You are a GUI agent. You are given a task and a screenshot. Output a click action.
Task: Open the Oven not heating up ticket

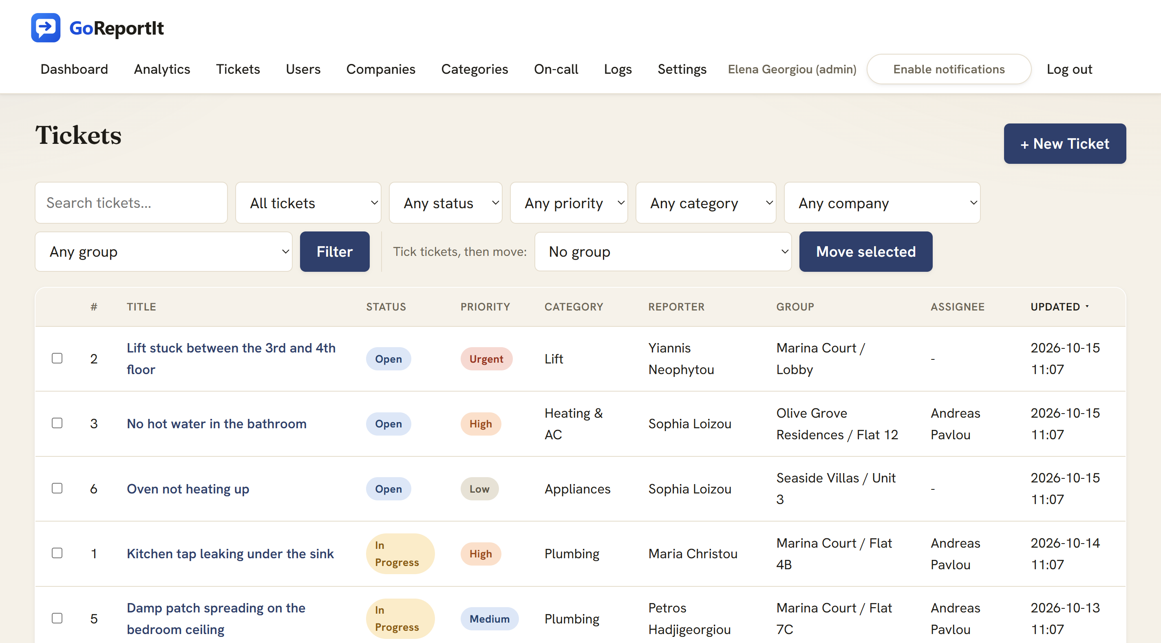[188, 489]
